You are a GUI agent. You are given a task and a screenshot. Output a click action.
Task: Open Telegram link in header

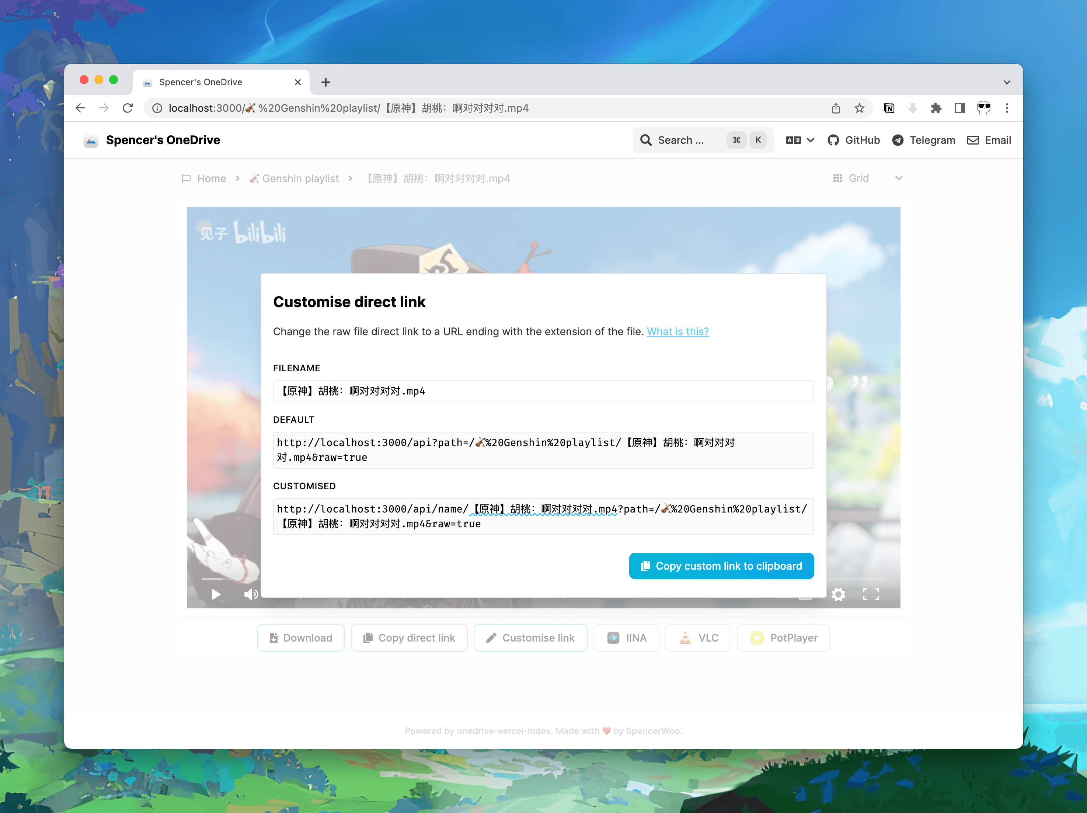(924, 140)
